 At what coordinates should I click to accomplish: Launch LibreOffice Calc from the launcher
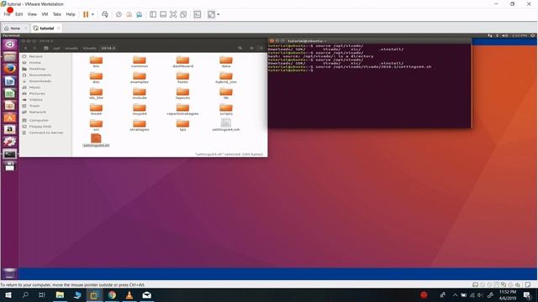(x=9, y=93)
